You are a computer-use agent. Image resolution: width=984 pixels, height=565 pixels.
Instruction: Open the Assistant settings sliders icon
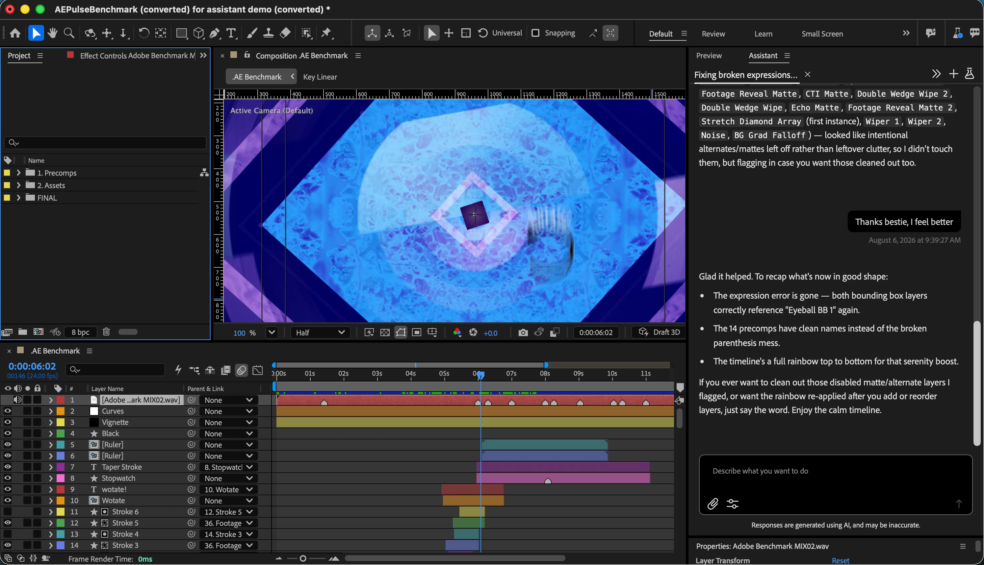coord(732,504)
